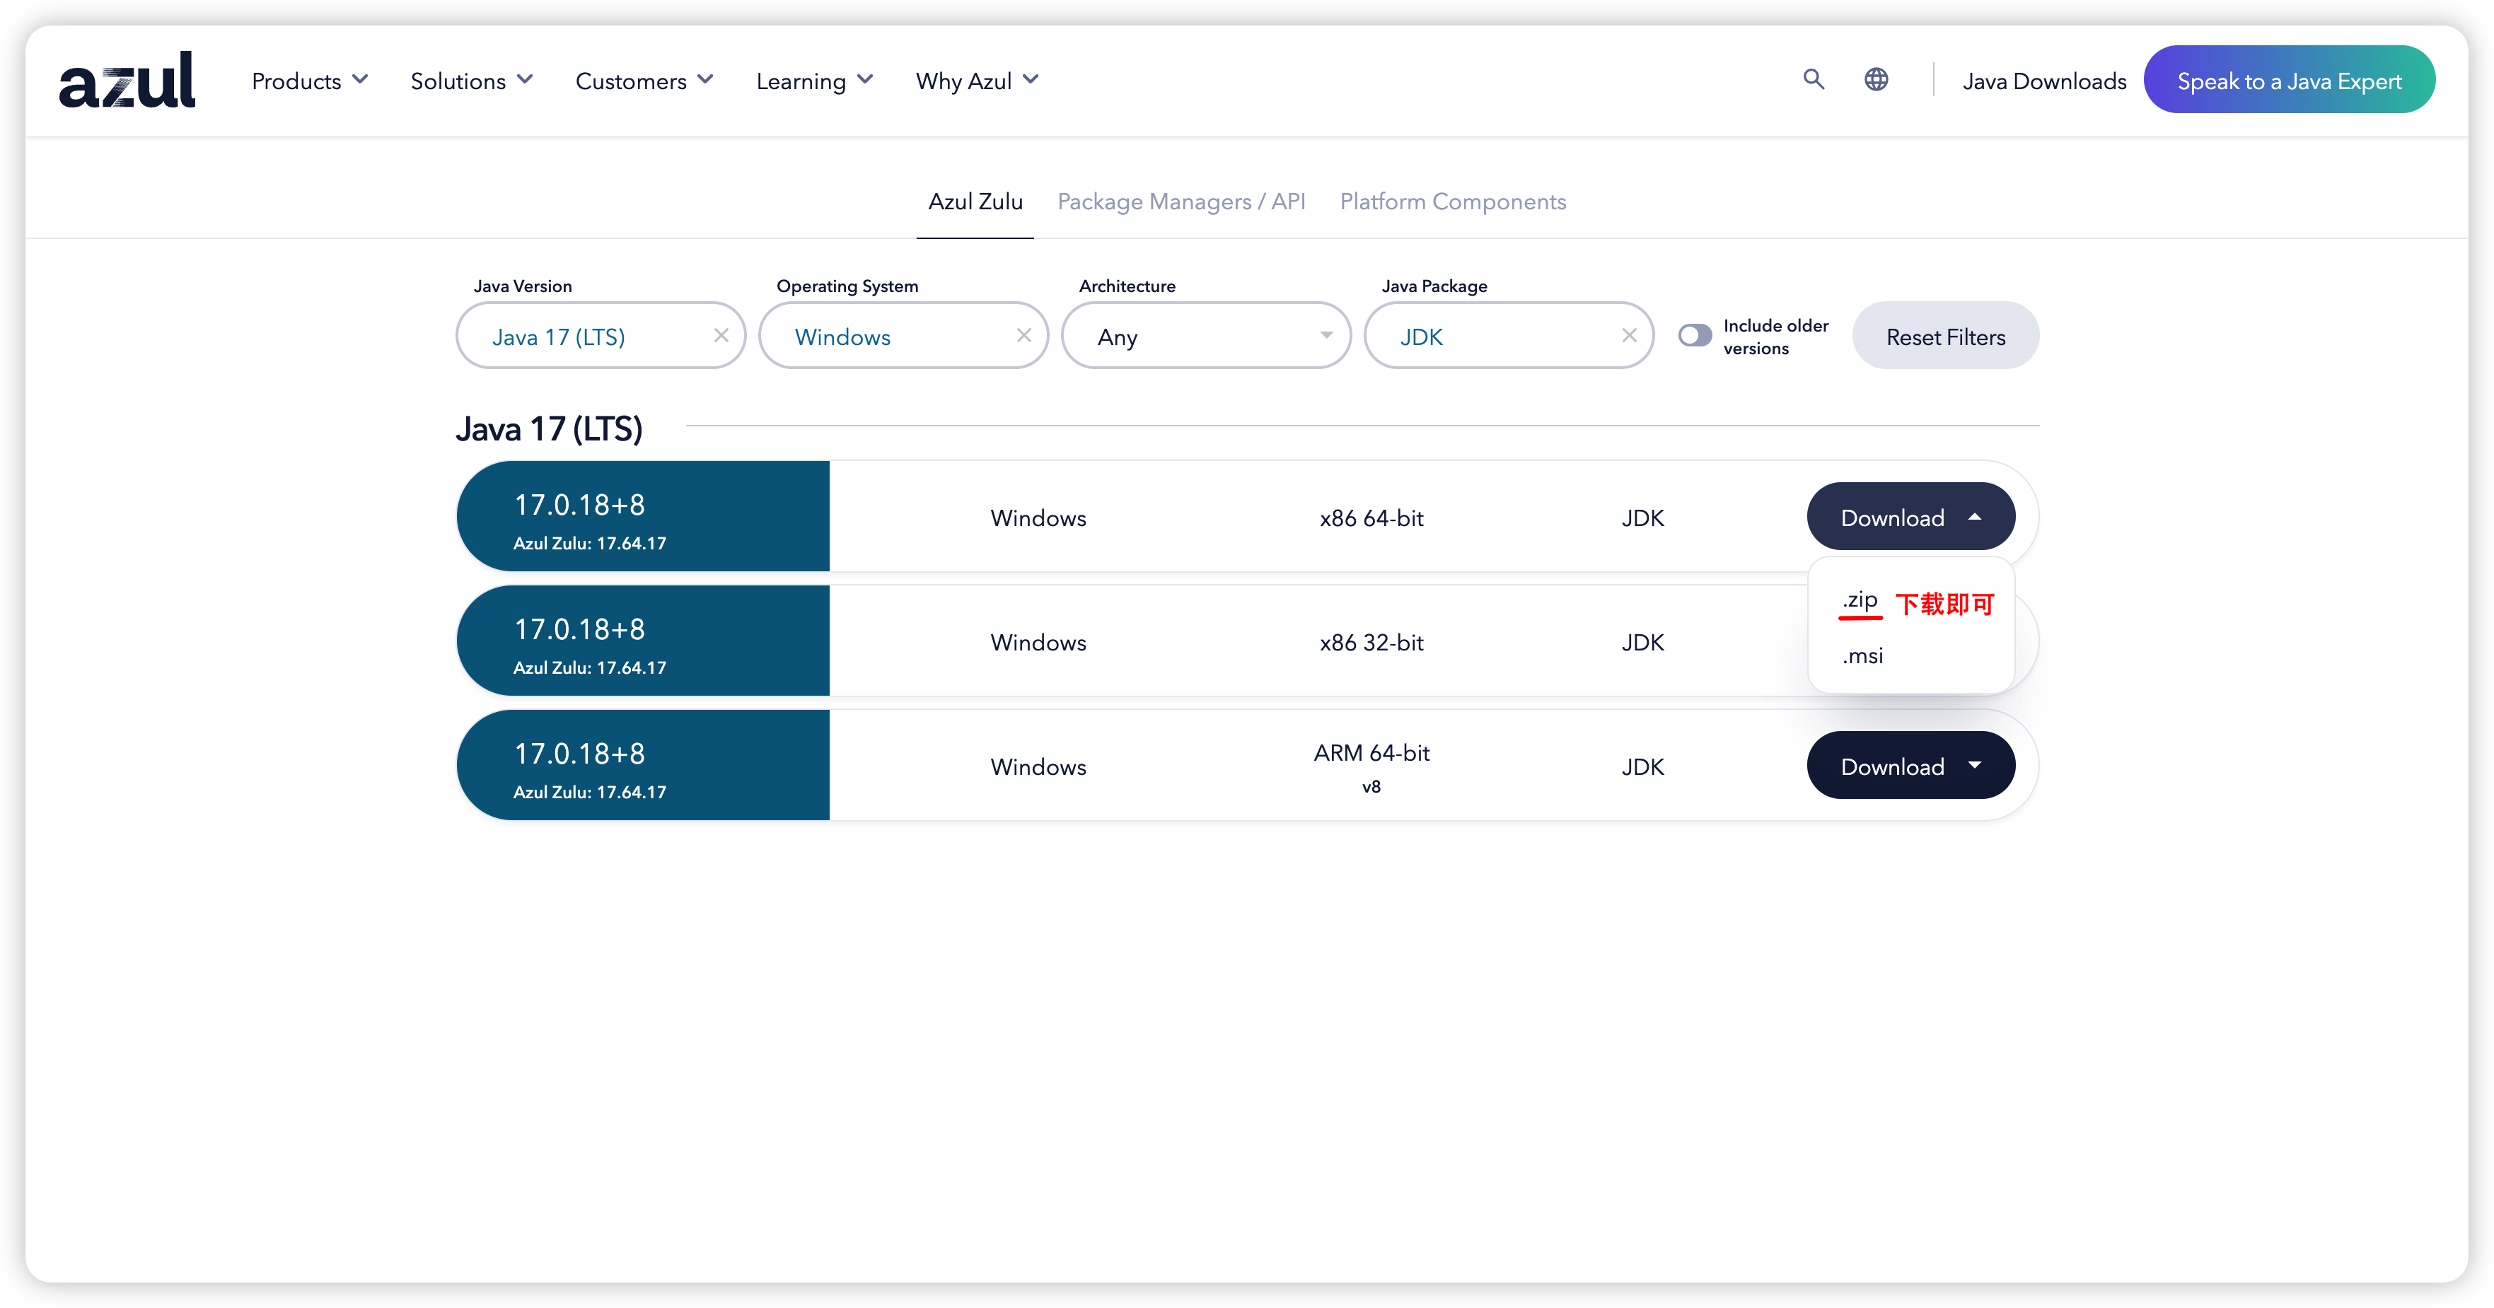
Task: Click the Azul logo
Action: (127, 81)
